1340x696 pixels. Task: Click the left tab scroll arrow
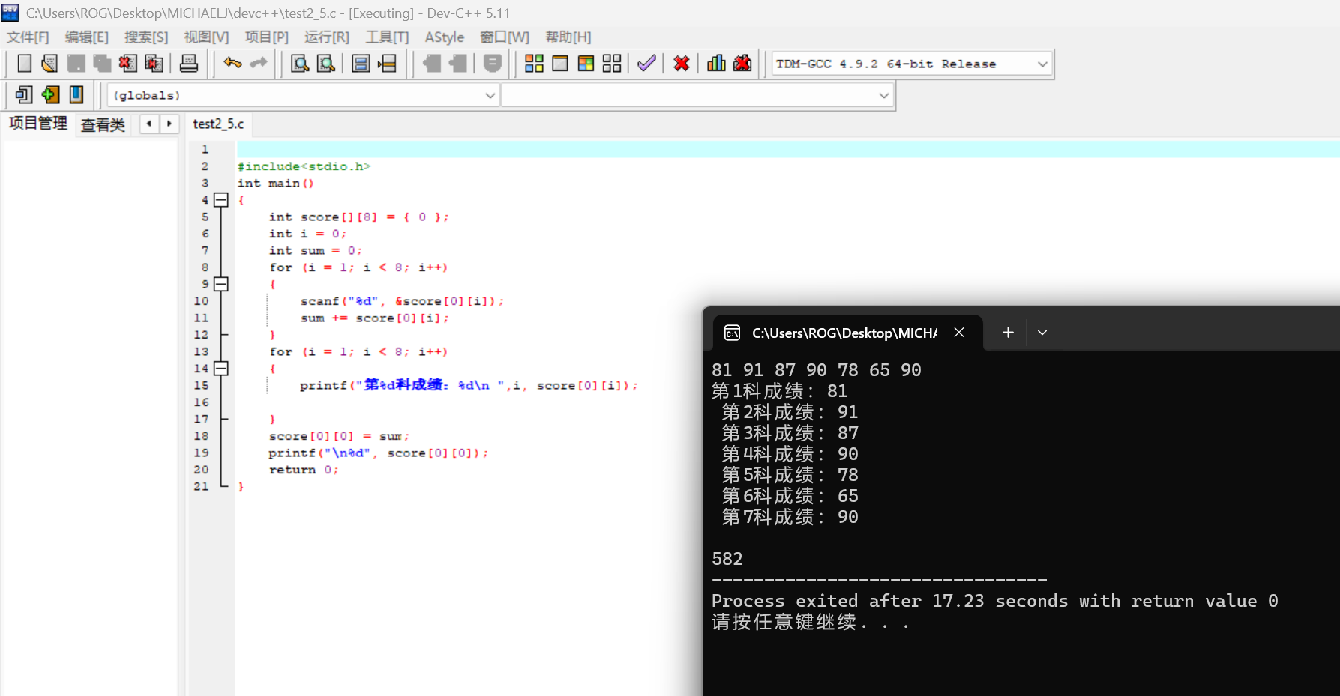149,124
